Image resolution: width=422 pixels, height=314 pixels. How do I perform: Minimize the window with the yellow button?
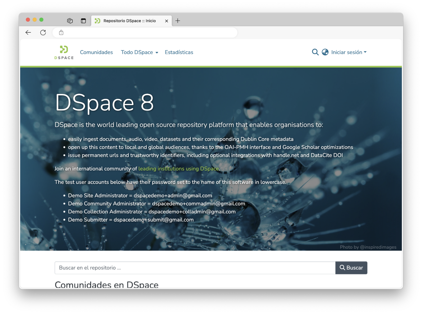35,20
